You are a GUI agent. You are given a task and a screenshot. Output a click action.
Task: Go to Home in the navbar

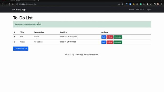pyautogui.click(x=131, y=10)
